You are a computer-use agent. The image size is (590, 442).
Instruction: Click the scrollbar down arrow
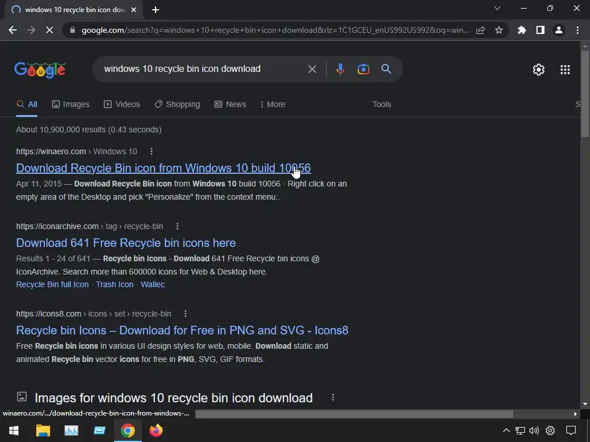(585, 404)
